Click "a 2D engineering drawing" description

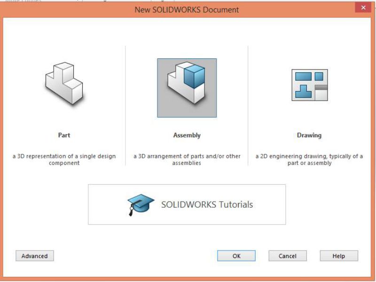pyautogui.click(x=309, y=159)
